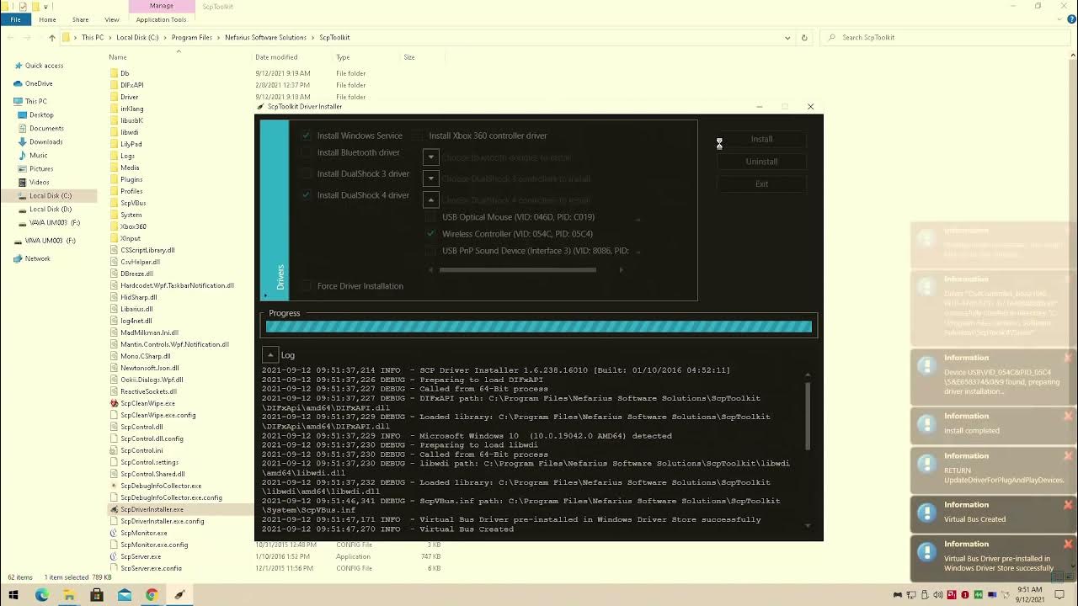
Task: Check USB Optical Mouse device entry
Action: point(432,217)
